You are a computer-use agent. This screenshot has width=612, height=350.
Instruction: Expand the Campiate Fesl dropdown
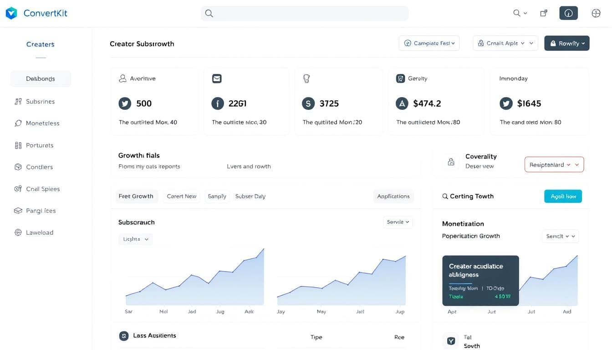point(429,43)
